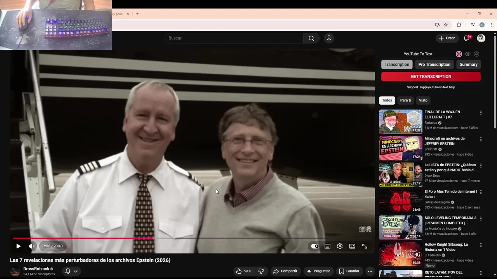This screenshot has height=279, width=497.
Task: Change language via UK flag icon
Action: tap(459, 54)
